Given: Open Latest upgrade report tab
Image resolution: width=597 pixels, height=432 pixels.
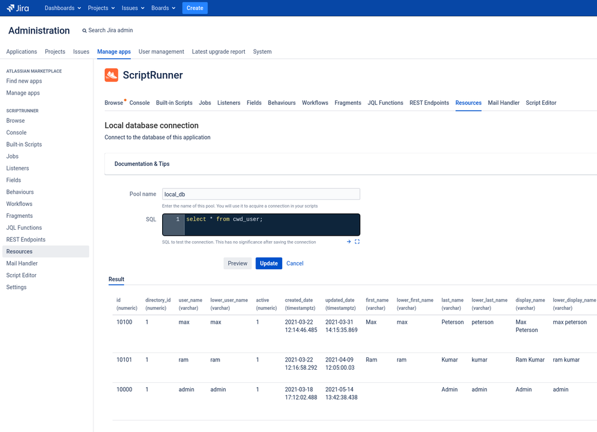Looking at the screenshot, I should point(218,51).
